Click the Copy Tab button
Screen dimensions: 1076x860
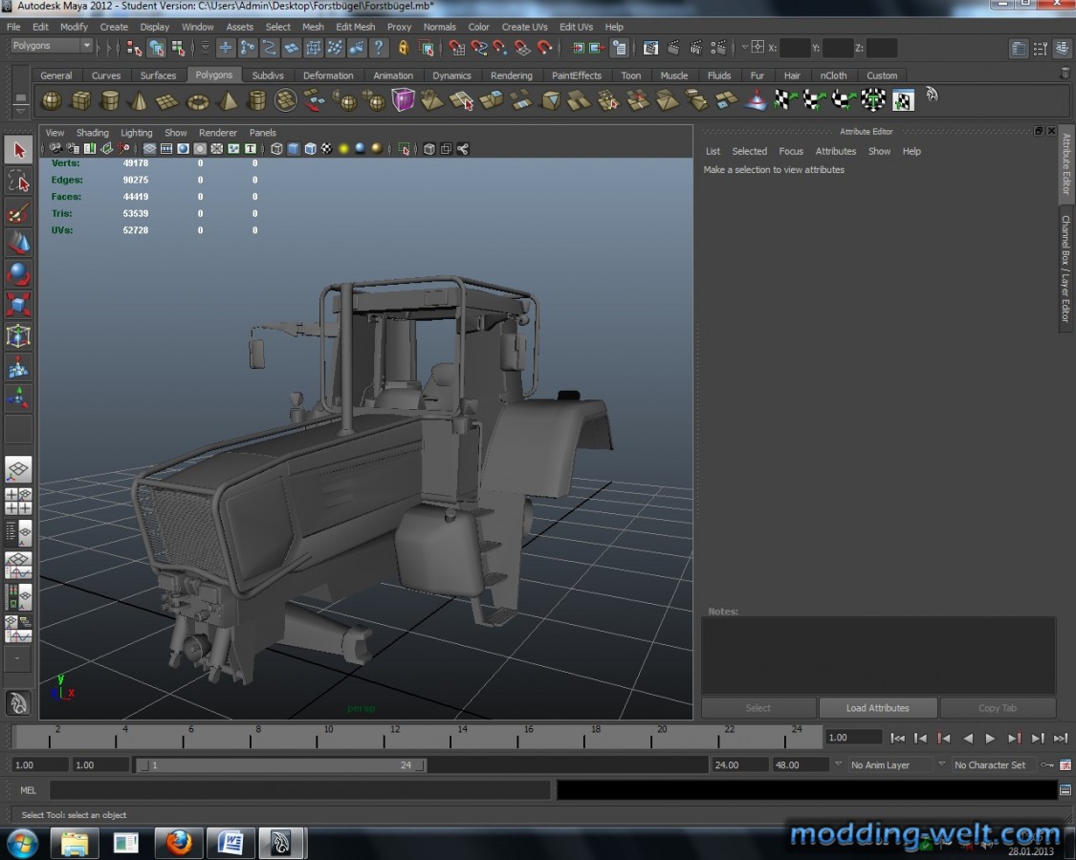click(x=998, y=708)
